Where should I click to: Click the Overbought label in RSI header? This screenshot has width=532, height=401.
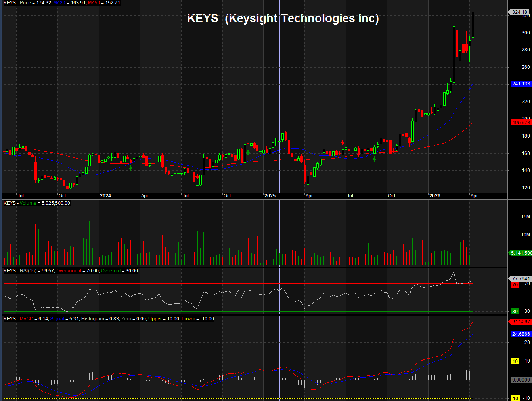pos(69,271)
